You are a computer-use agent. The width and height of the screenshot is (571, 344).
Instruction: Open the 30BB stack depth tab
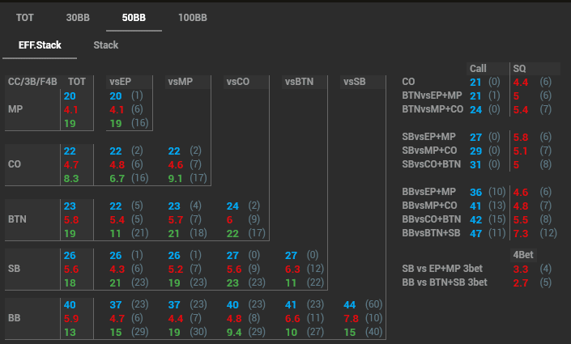[78, 17]
